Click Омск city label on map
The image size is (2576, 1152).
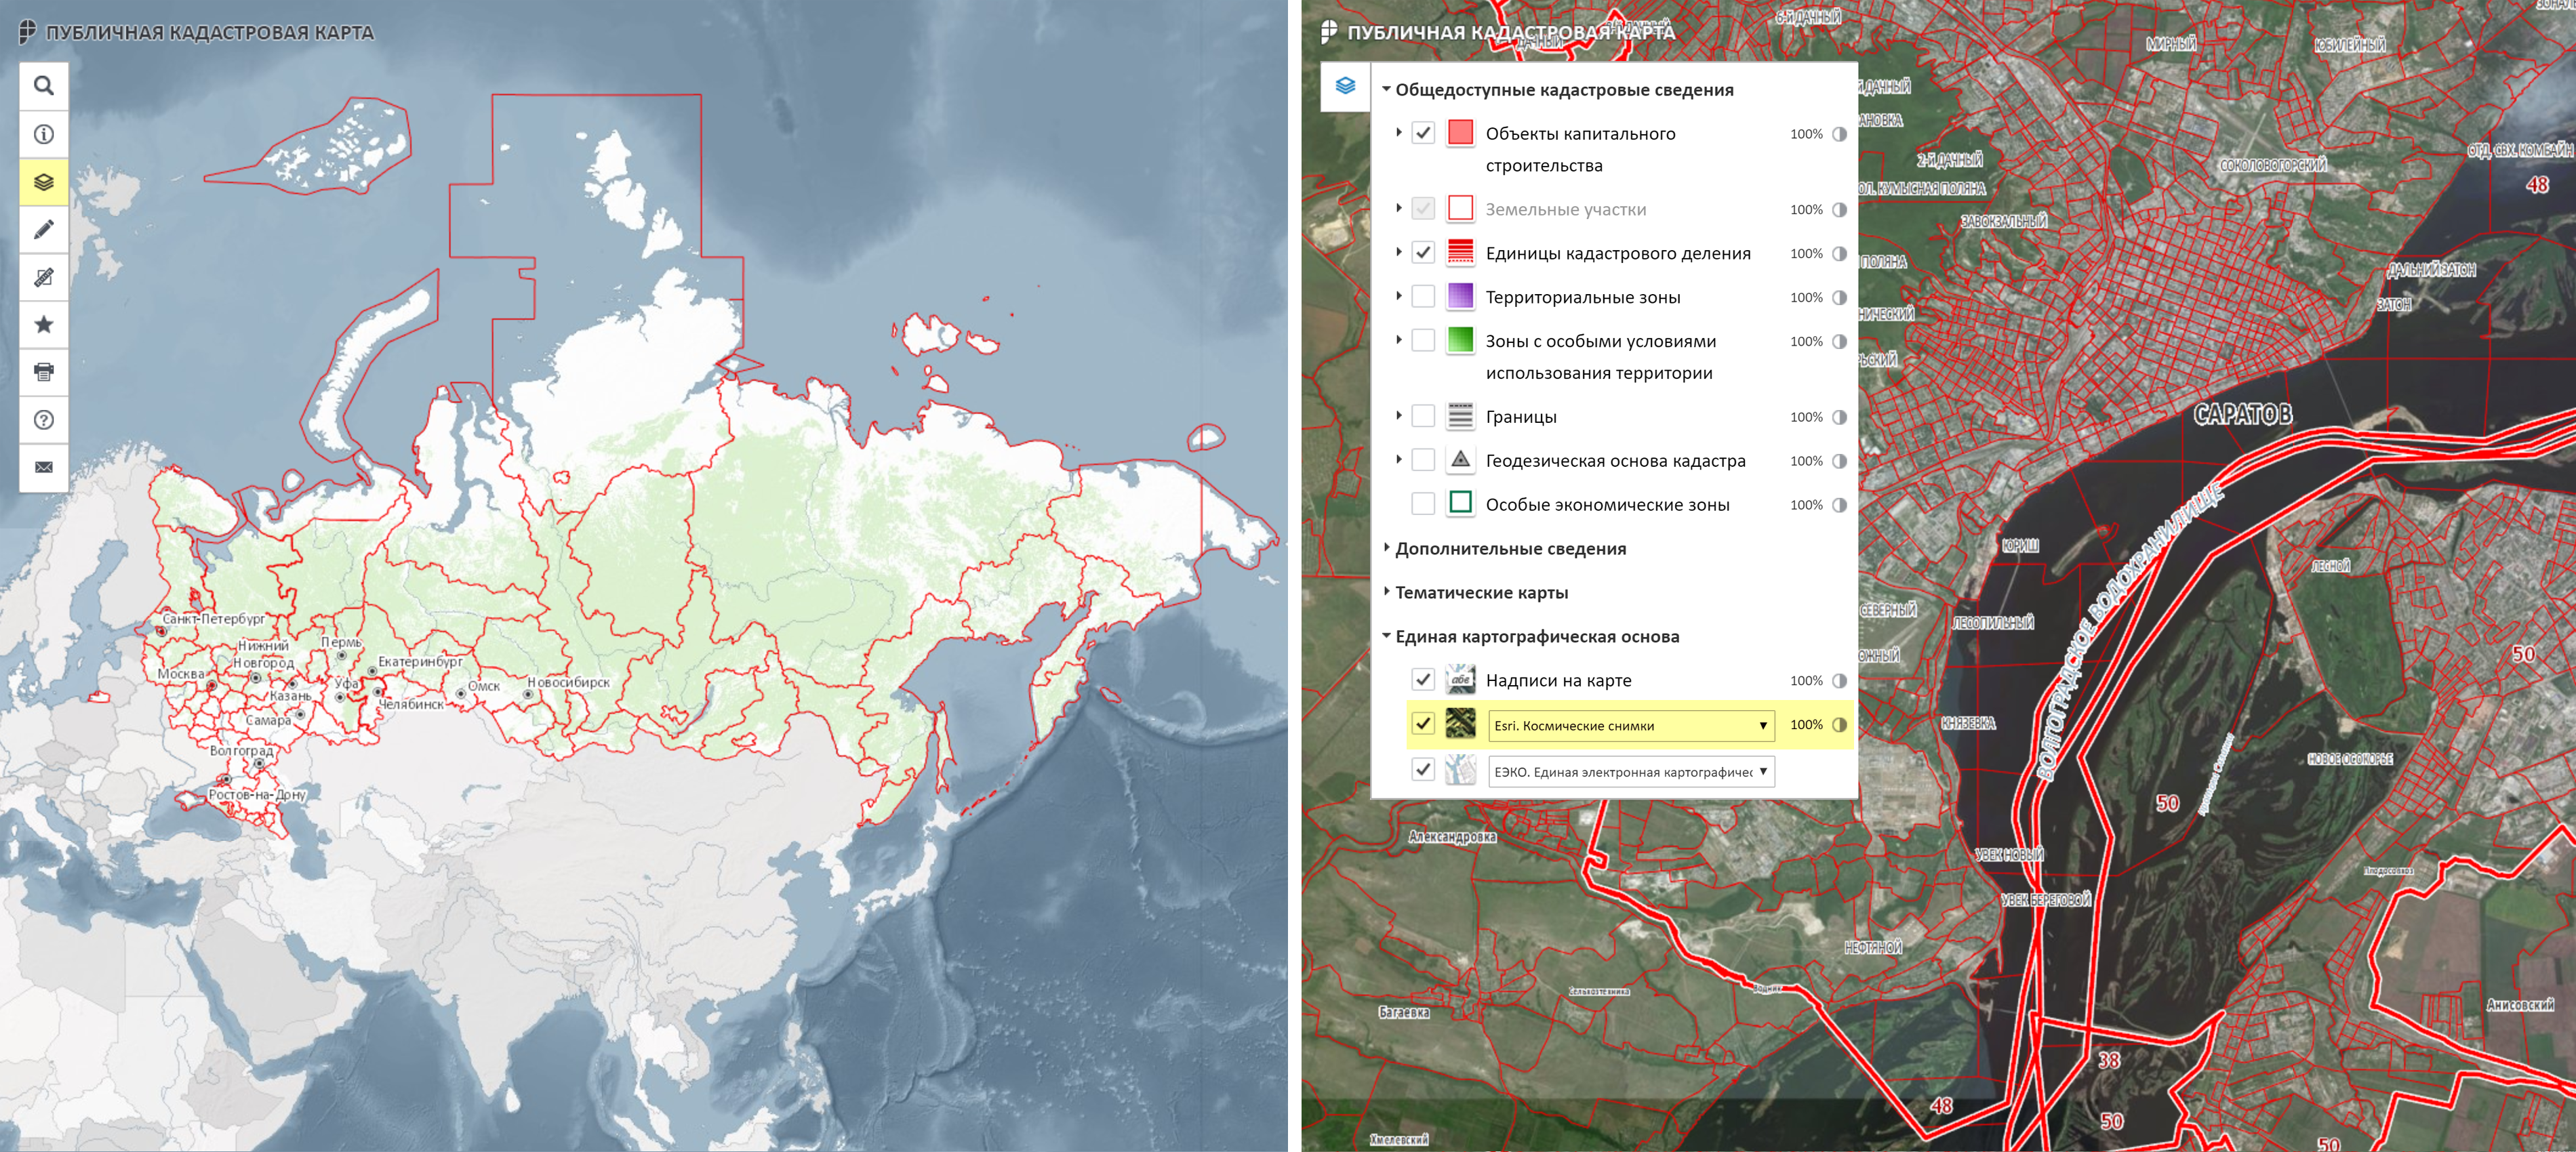tap(484, 686)
